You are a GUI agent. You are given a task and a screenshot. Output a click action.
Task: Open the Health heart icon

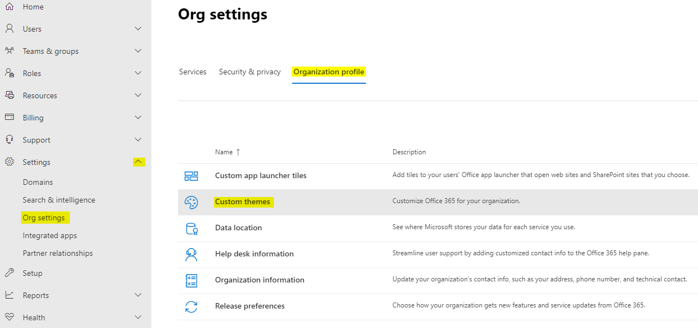coord(9,317)
